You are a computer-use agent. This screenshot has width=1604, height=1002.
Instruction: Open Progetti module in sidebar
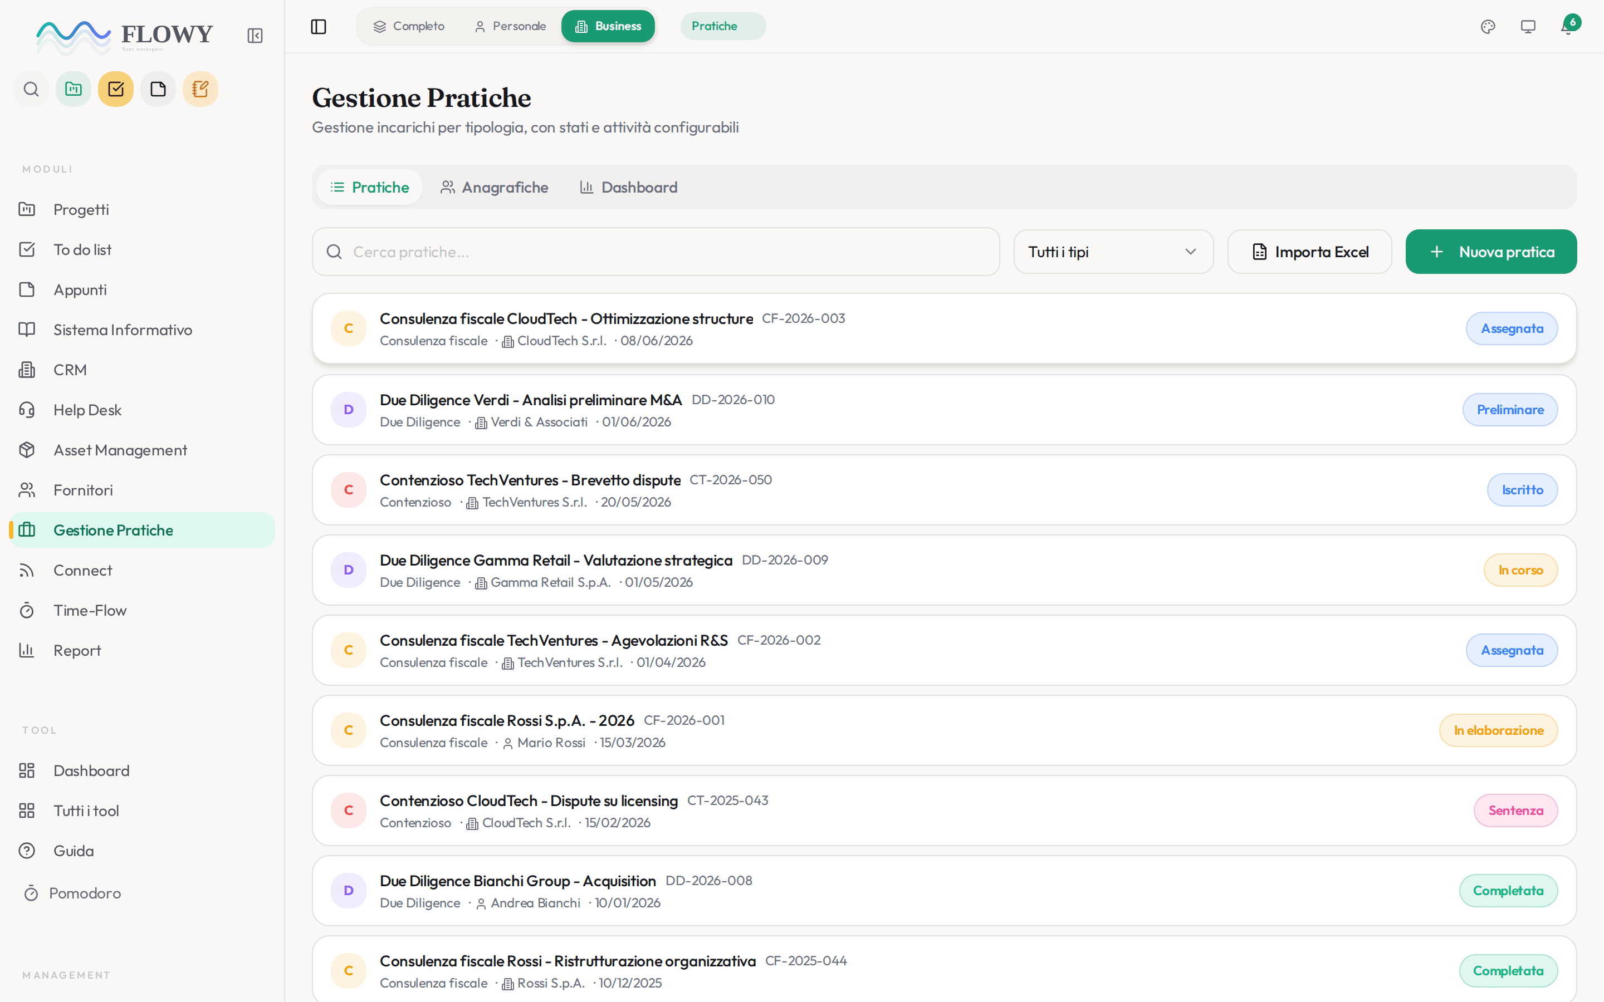pos(142,209)
